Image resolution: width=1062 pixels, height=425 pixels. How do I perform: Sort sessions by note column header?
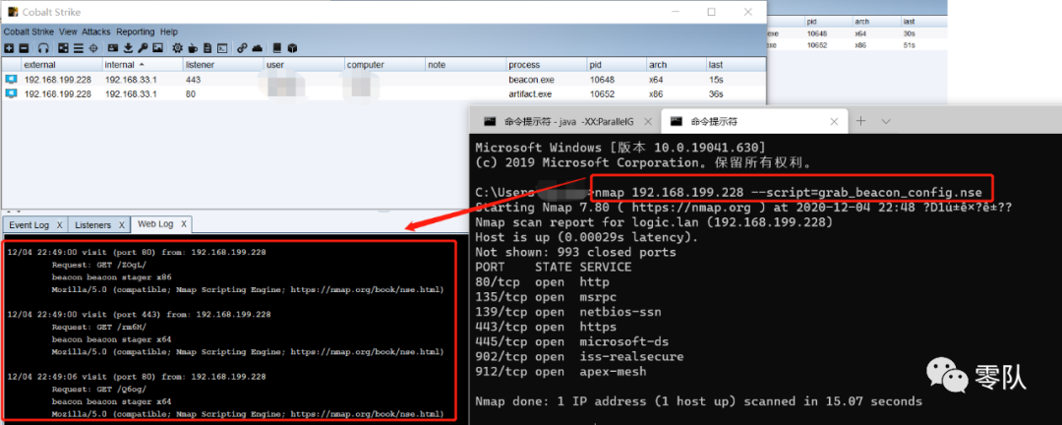tap(466, 65)
